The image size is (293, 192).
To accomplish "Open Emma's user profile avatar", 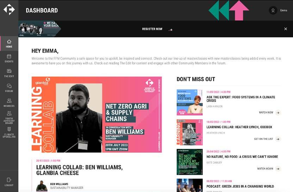I will coord(273,11).
